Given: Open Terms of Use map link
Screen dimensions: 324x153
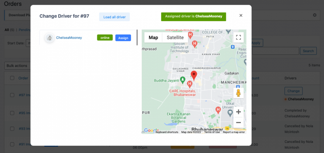Looking at the screenshot, I should tap(212, 132).
